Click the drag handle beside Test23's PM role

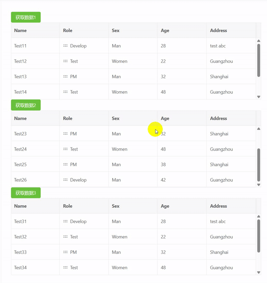tap(66, 134)
